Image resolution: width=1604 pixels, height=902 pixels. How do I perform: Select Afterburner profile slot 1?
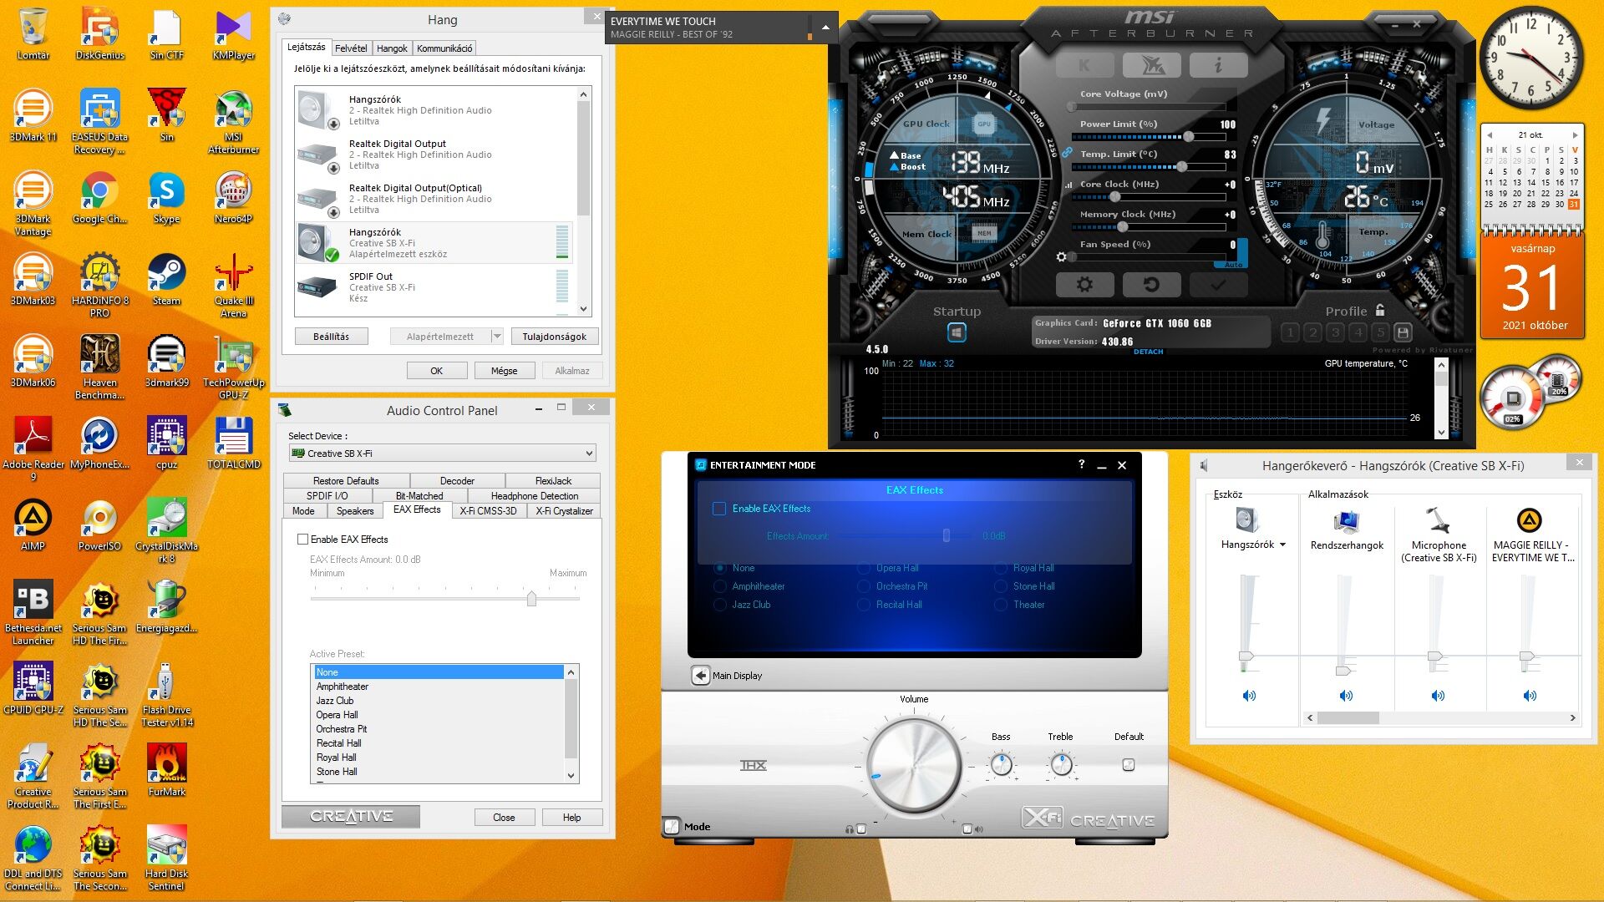(x=1290, y=332)
